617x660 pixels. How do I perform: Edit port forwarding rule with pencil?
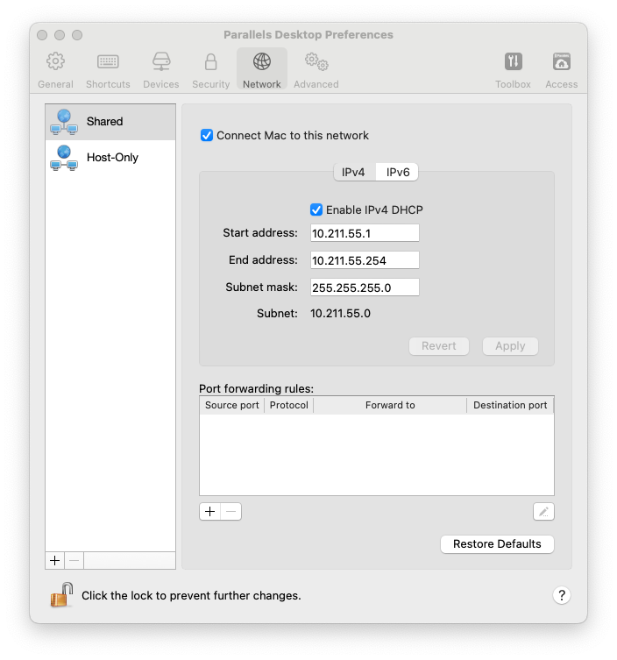click(x=543, y=511)
